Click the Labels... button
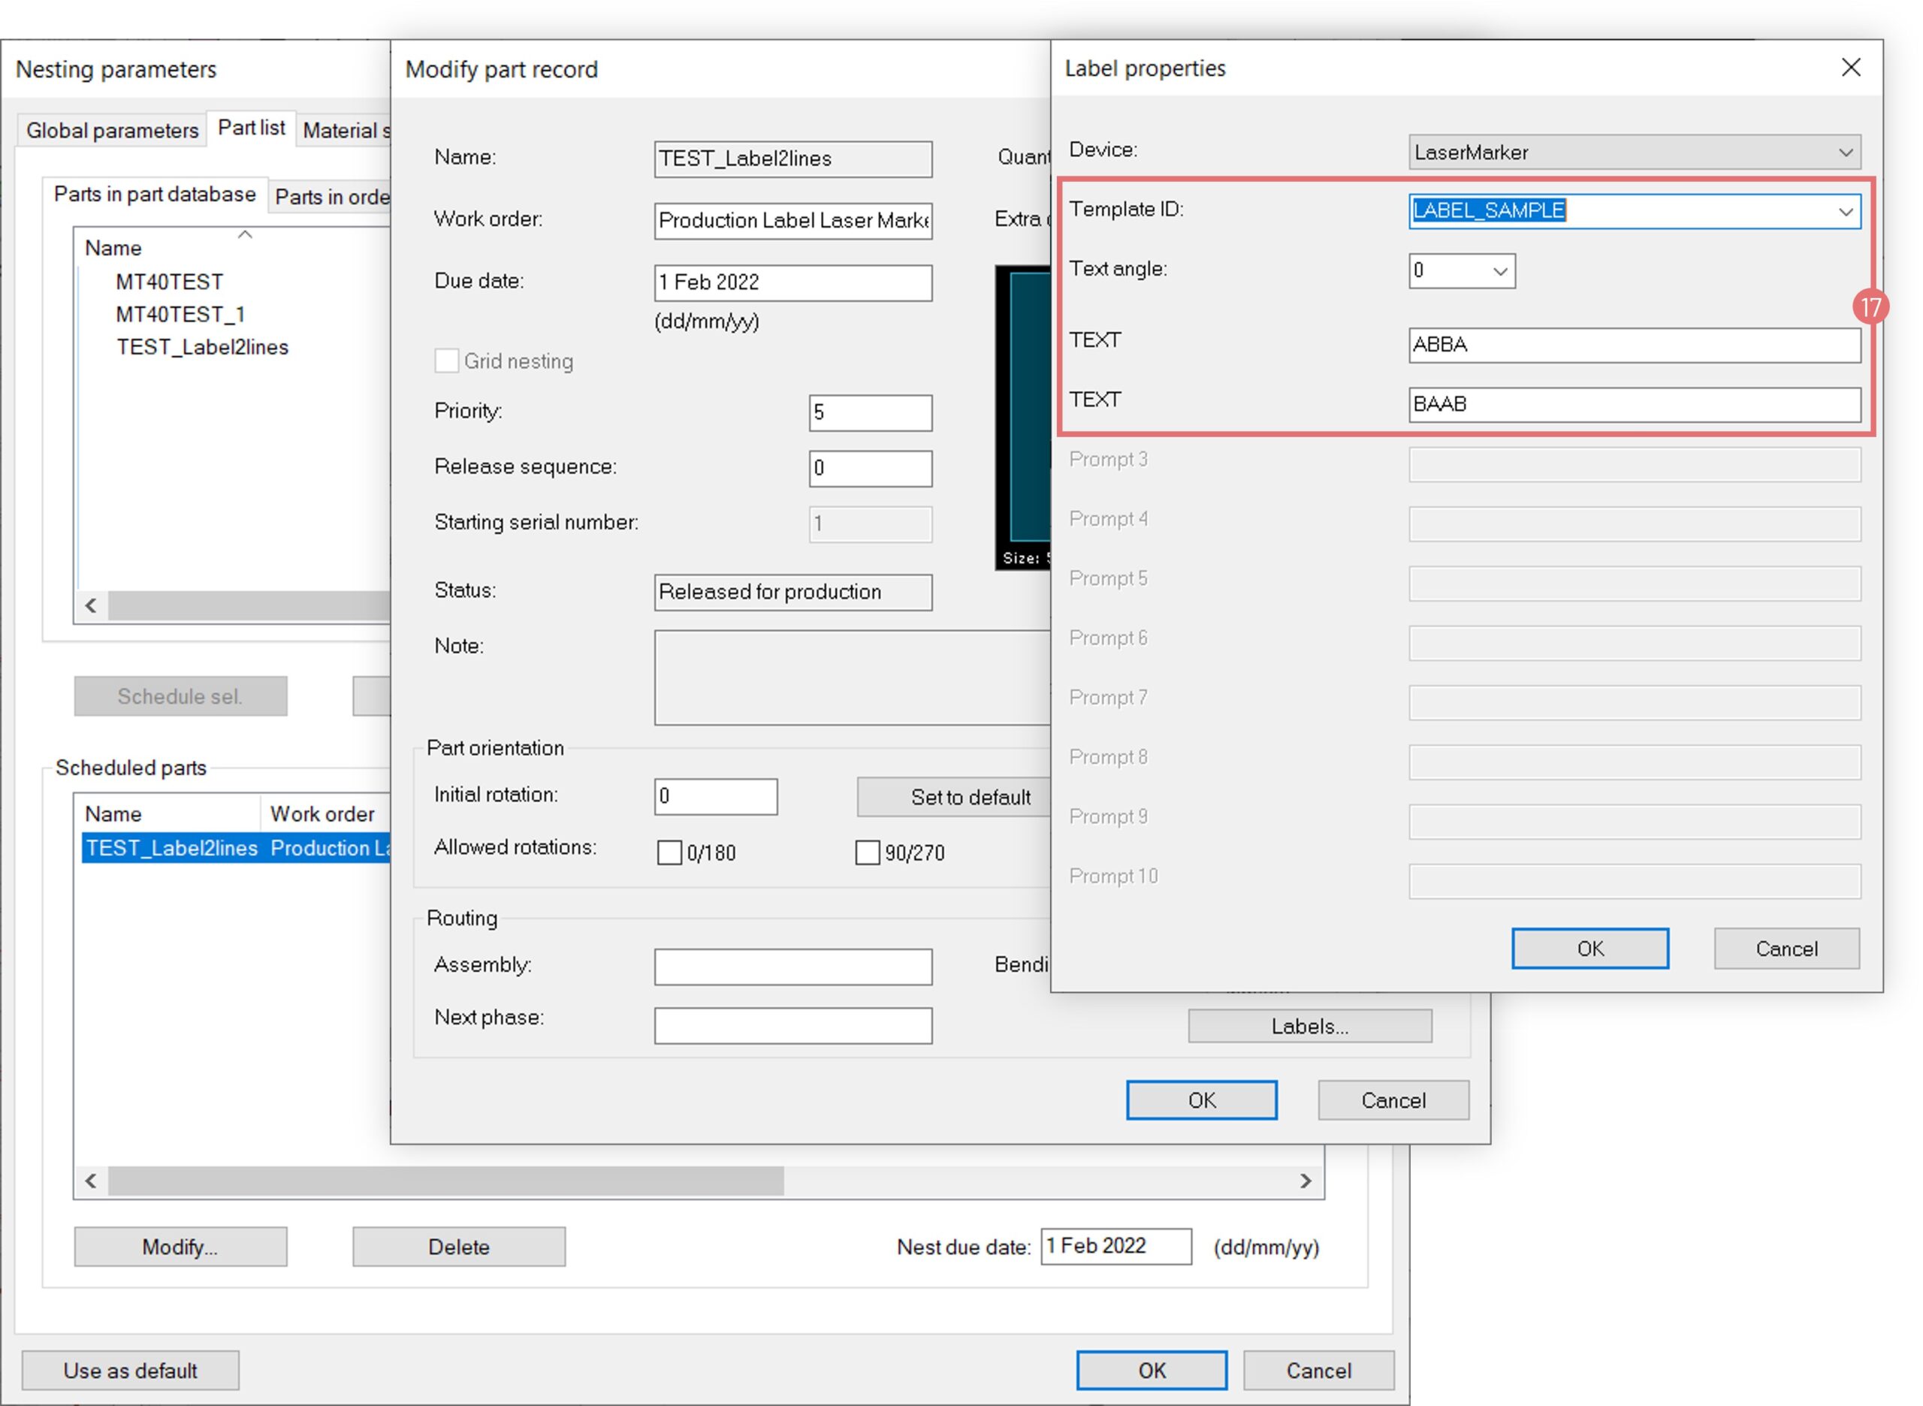 1309,1027
